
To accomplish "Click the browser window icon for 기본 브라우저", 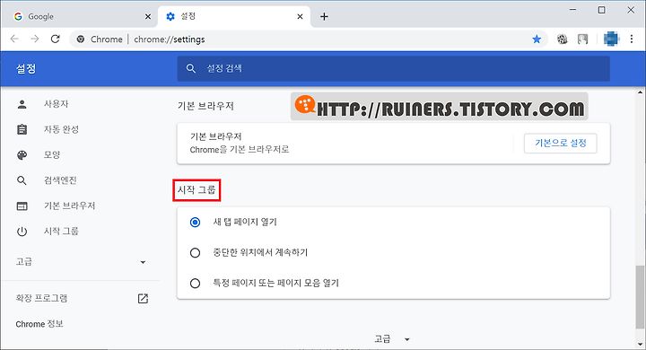I will pos(22,206).
